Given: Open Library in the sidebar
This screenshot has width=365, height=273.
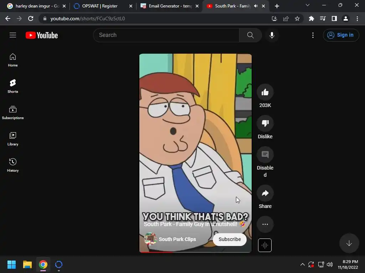Looking at the screenshot, I should click(13, 139).
